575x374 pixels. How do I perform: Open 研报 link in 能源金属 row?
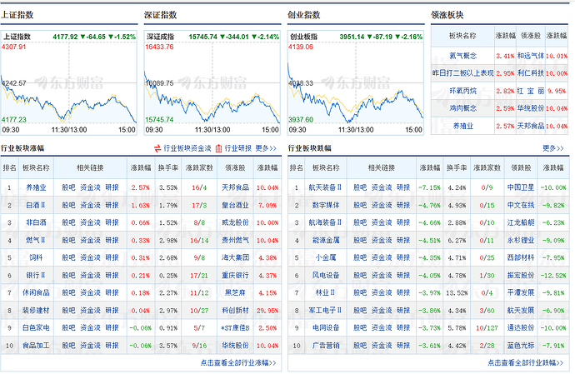point(403,240)
